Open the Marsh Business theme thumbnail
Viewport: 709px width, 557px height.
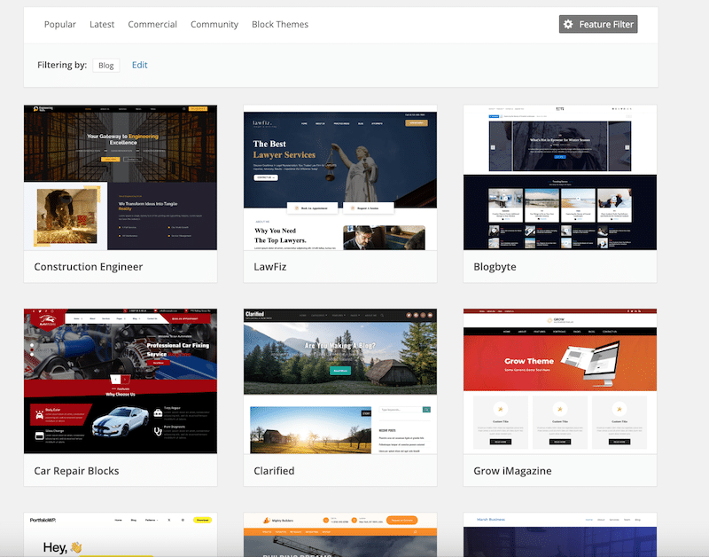(x=559, y=537)
